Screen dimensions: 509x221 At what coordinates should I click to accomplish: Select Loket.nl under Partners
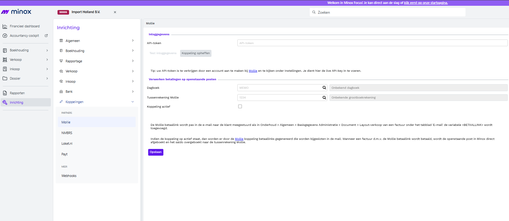click(97, 143)
